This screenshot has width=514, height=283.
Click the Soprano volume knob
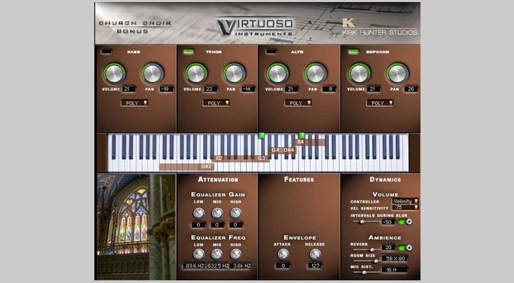tap(359, 73)
